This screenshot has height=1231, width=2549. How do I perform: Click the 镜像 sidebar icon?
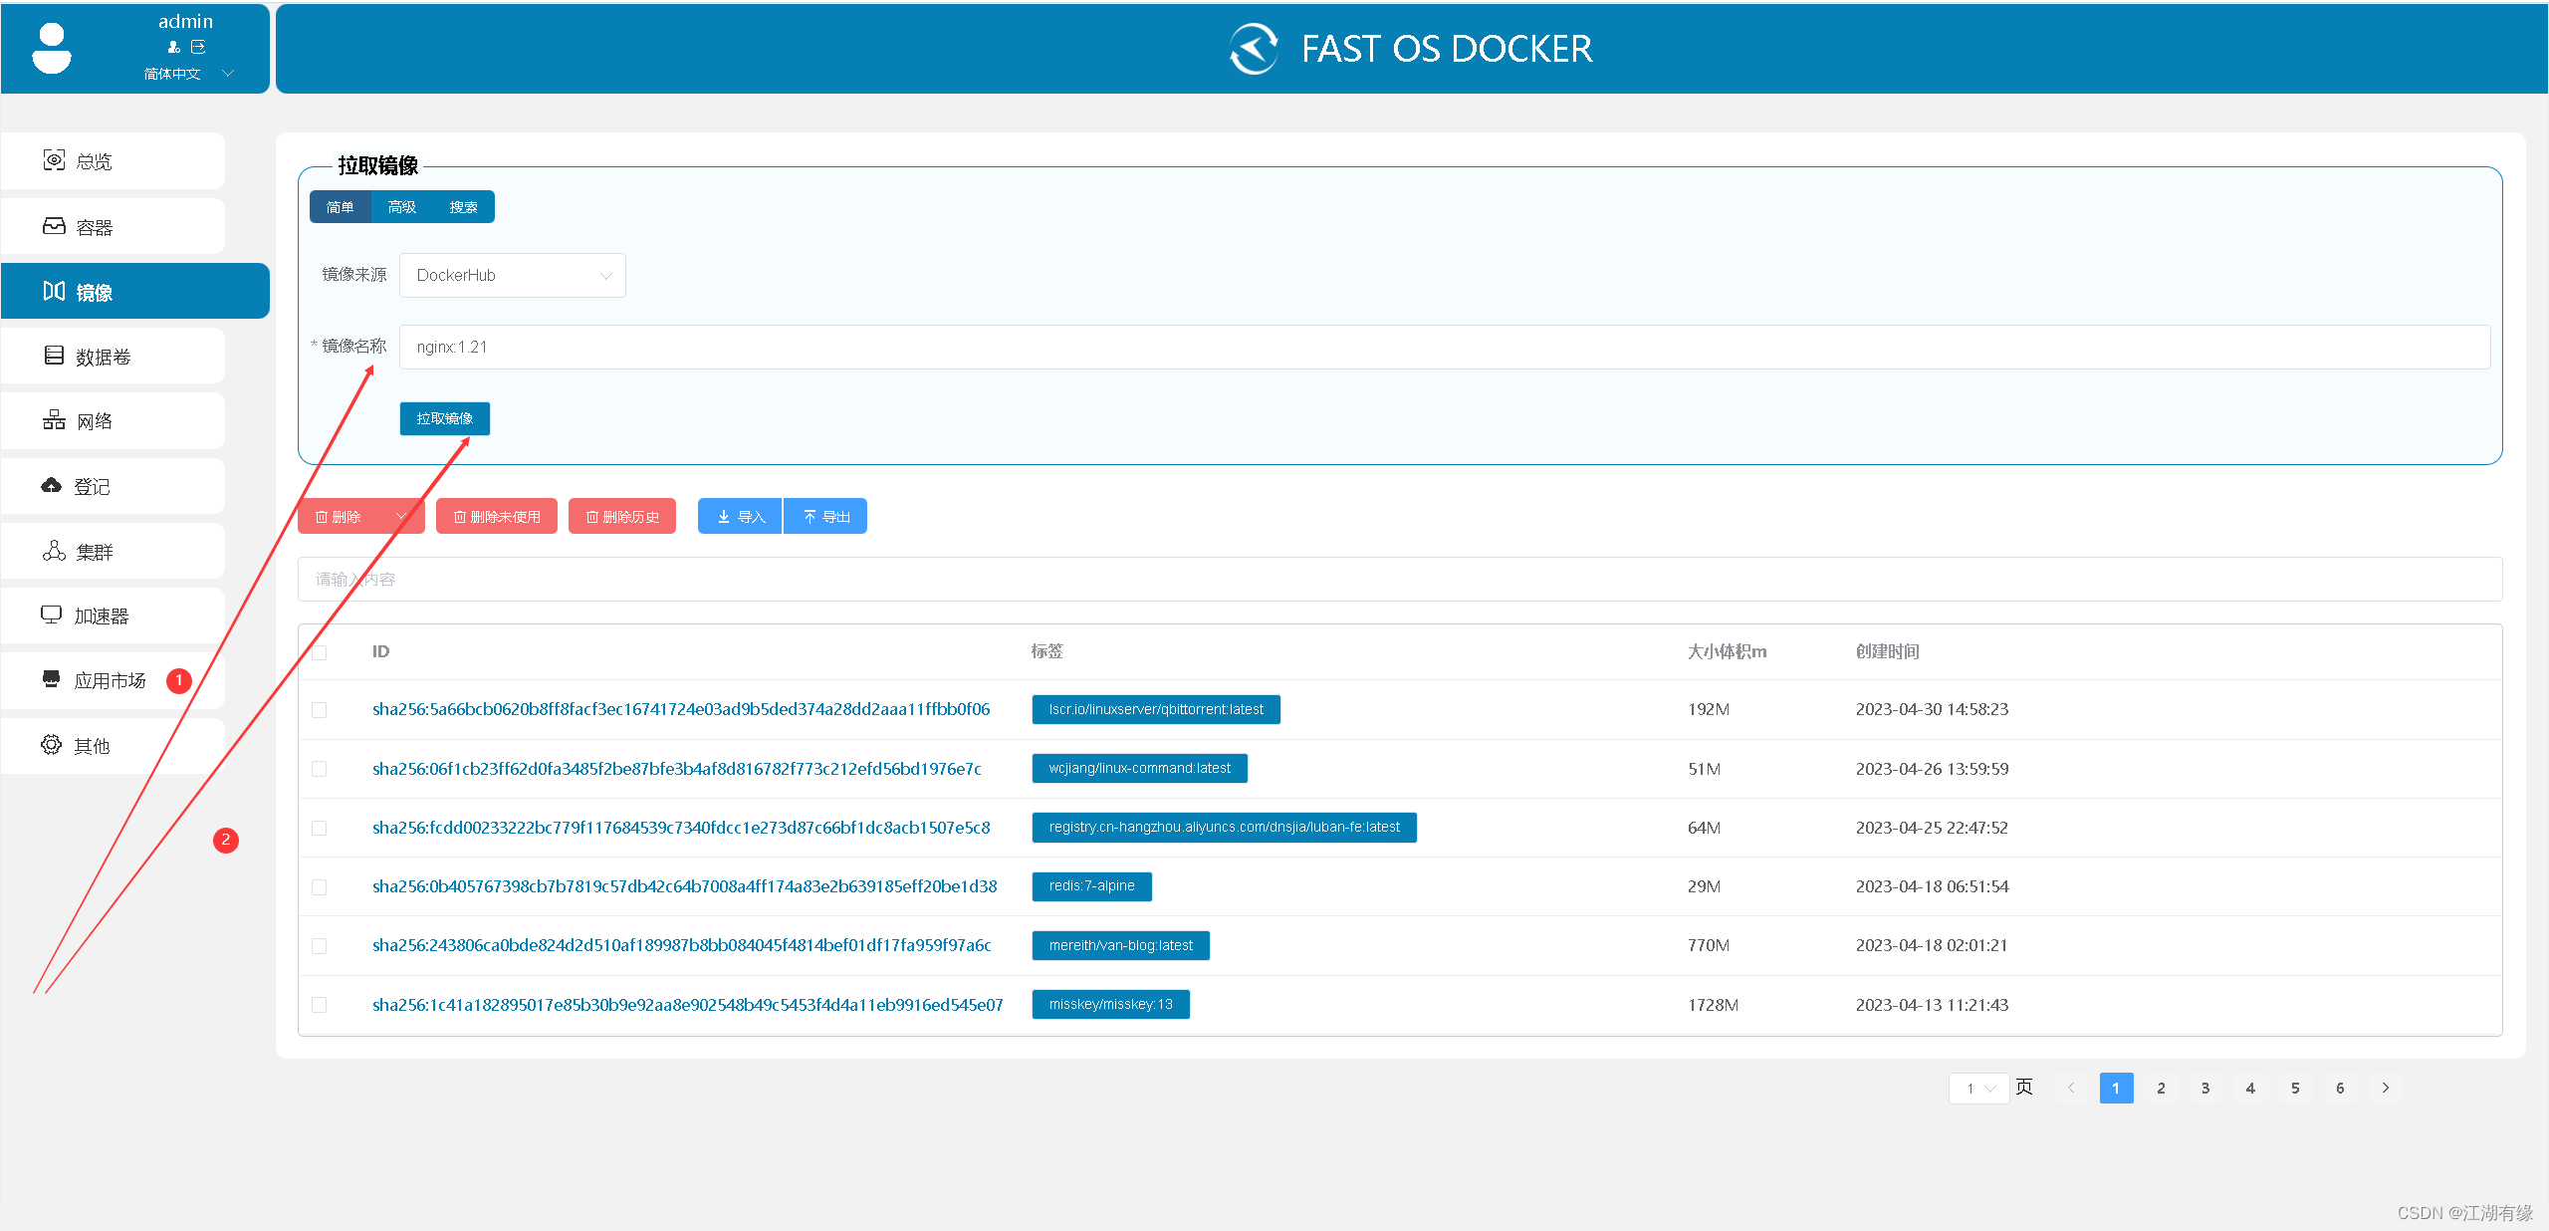[54, 291]
